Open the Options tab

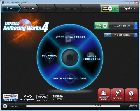129,8
